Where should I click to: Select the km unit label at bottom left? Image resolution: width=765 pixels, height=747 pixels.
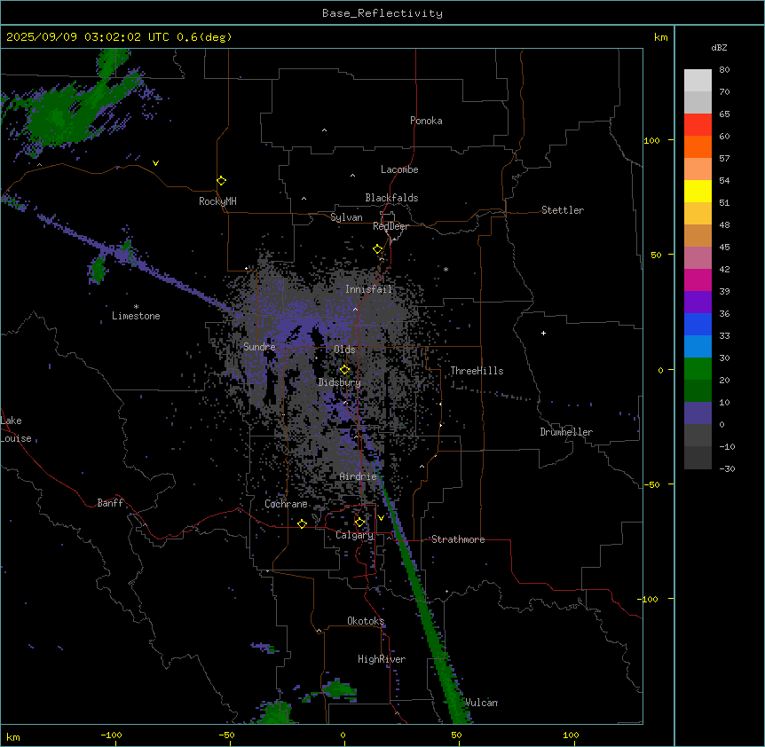tap(13, 736)
